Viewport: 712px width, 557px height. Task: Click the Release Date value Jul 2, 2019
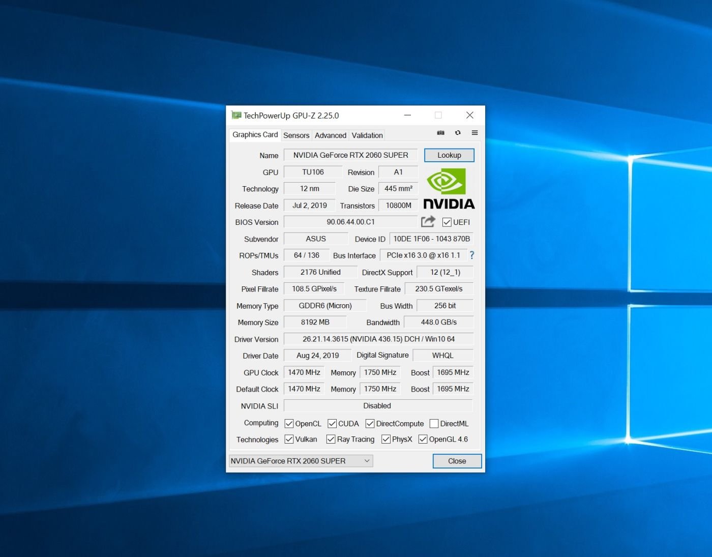[x=309, y=206]
